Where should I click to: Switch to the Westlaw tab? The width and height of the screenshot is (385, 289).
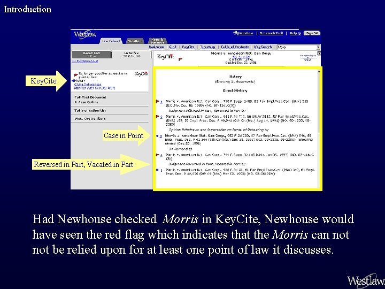pyautogui.click(x=135, y=41)
